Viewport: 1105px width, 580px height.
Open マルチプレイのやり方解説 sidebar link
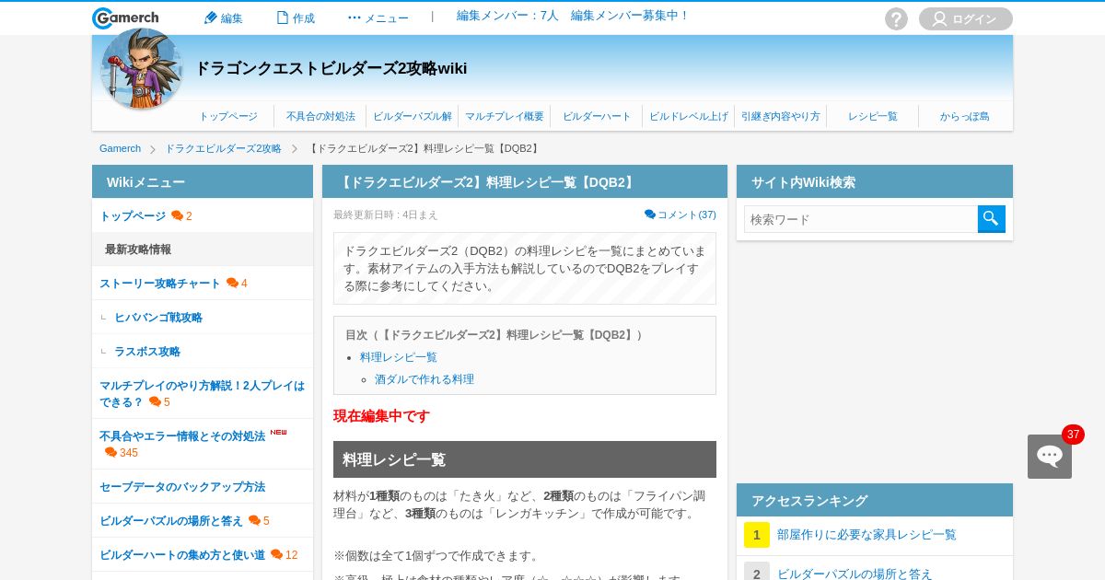pyautogui.click(x=202, y=394)
